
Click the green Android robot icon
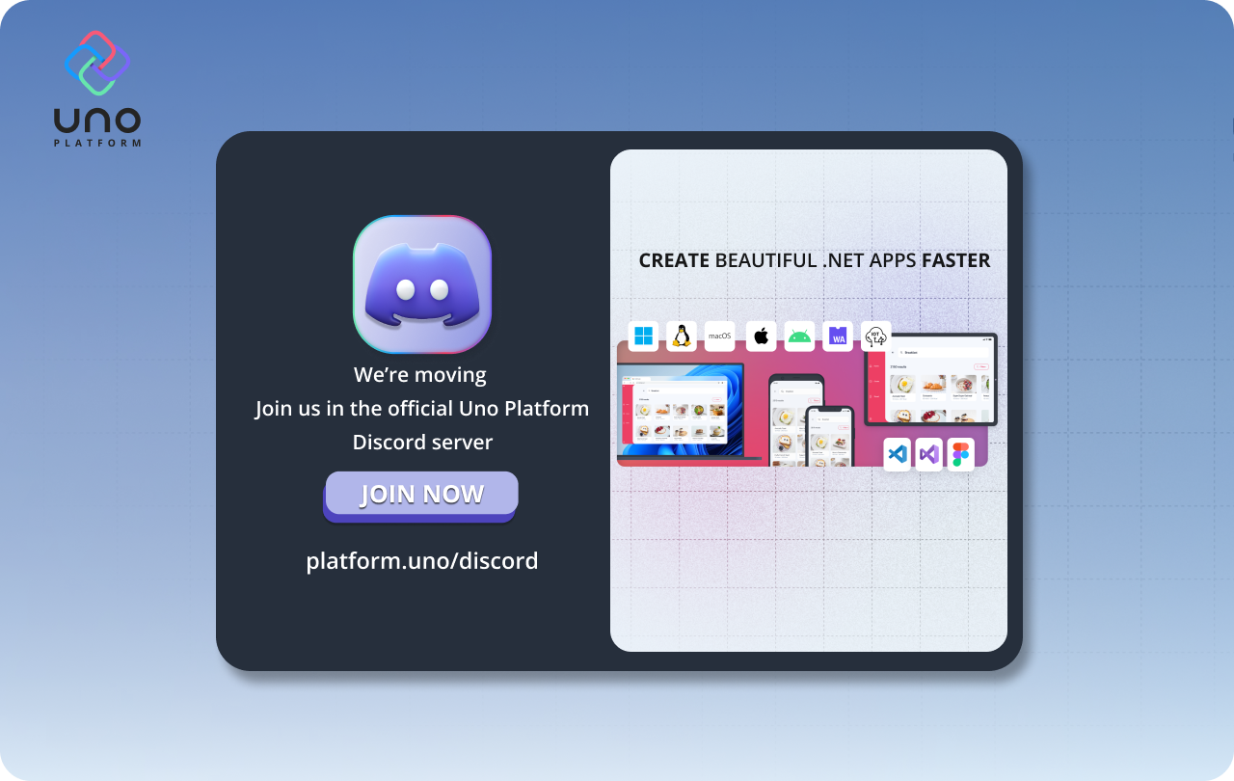(x=799, y=336)
